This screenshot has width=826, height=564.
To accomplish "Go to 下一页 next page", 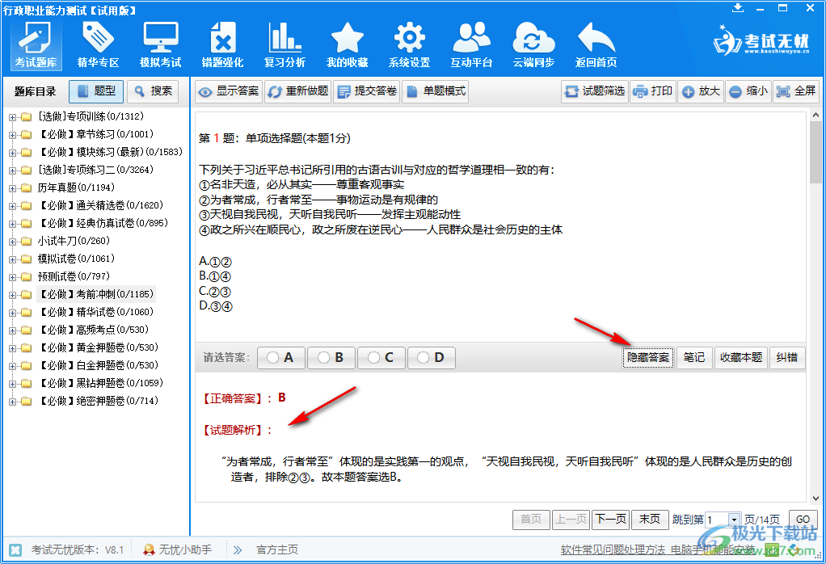I will pos(610,519).
